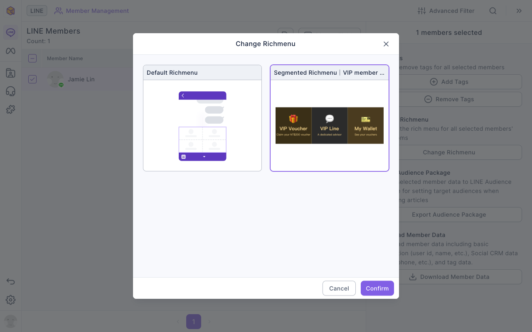Image resolution: width=532 pixels, height=332 pixels.
Task: Click the My Wallet section of richmenu image
Action: click(366, 126)
